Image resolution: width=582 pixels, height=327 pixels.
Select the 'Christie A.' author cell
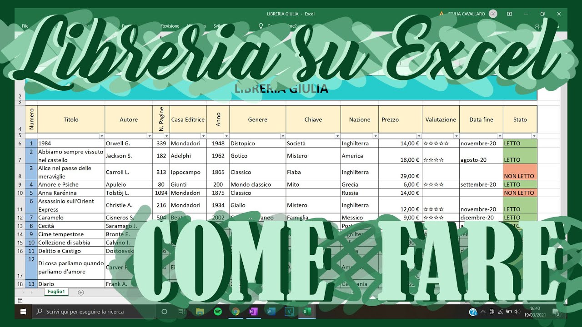tap(129, 205)
